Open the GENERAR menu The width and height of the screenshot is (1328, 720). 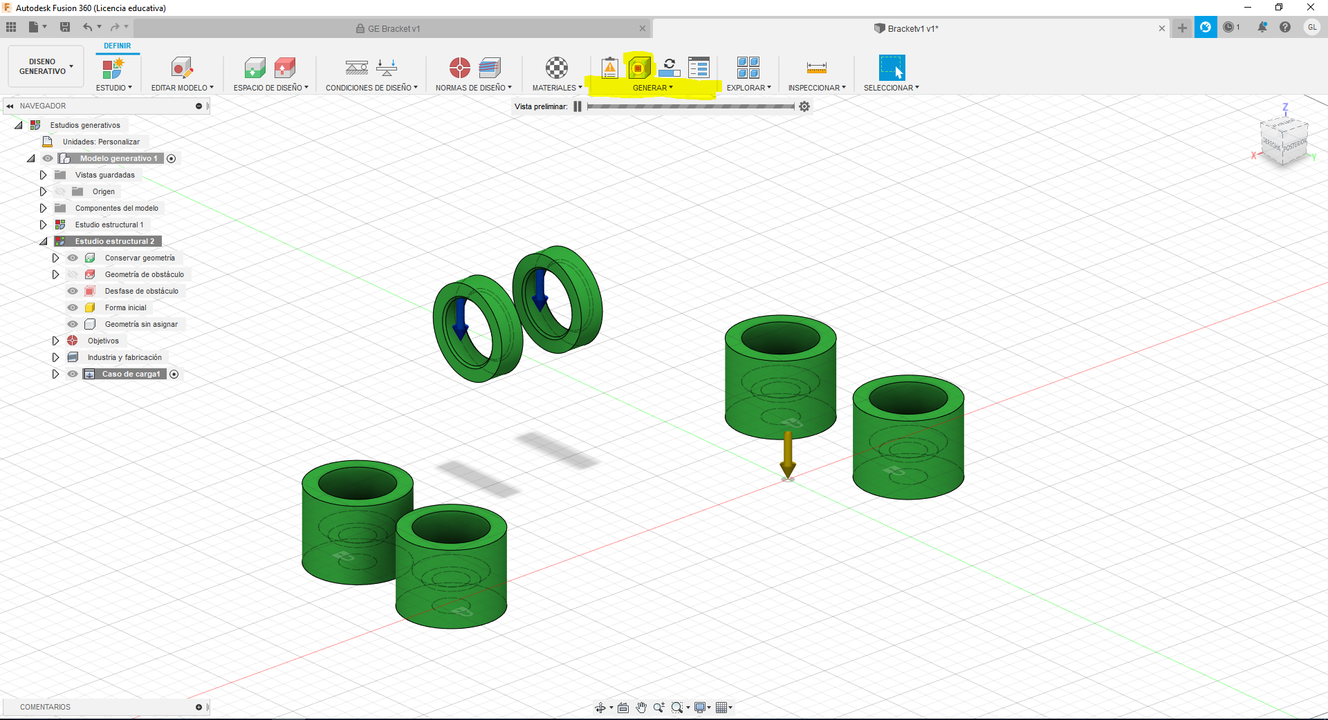652,88
